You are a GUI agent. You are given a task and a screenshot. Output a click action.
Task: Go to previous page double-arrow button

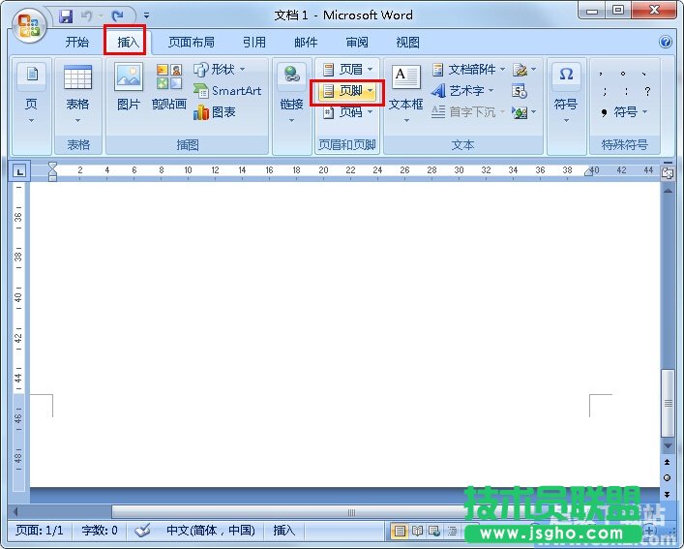(667, 462)
